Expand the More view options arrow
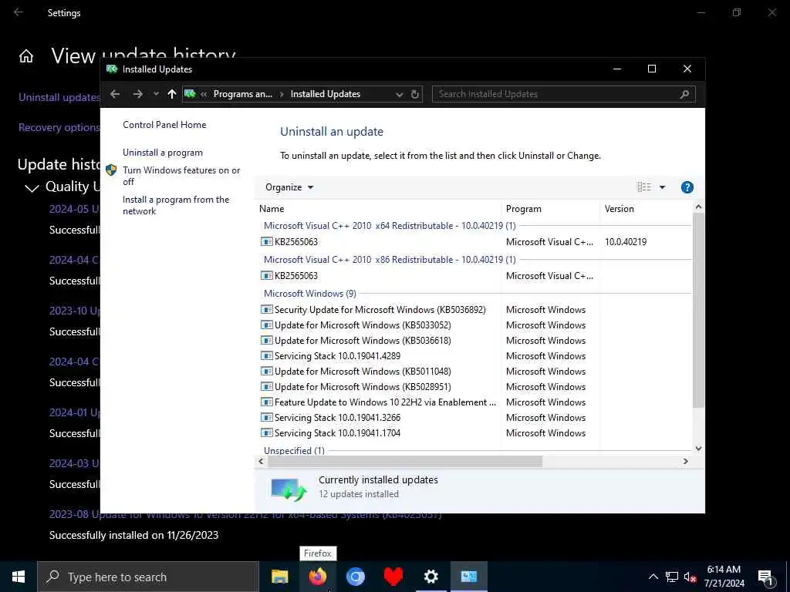 [663, 187]
